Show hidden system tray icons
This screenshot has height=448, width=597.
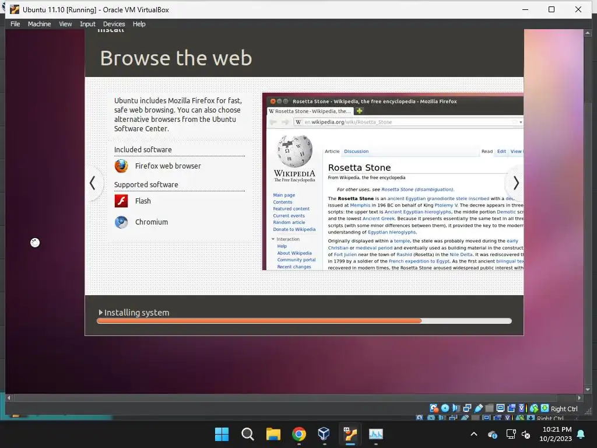pos(474,434)
